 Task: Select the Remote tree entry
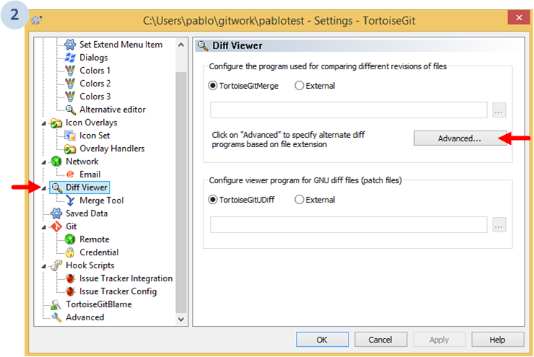(95, 239)
